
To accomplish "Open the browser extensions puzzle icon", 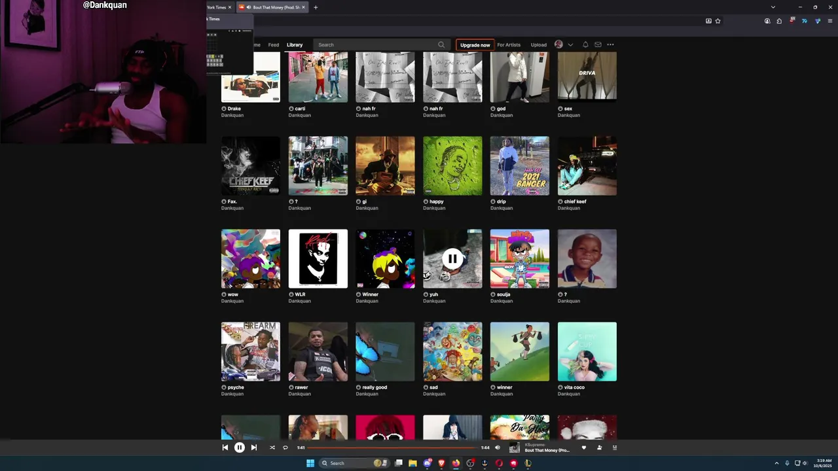I will point(779,21).
